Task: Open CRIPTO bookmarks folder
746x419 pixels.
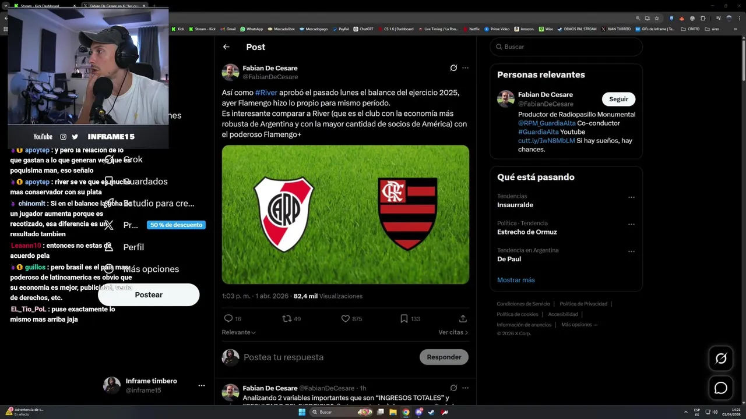Action: pyautogui.click(x=690, y=29)
